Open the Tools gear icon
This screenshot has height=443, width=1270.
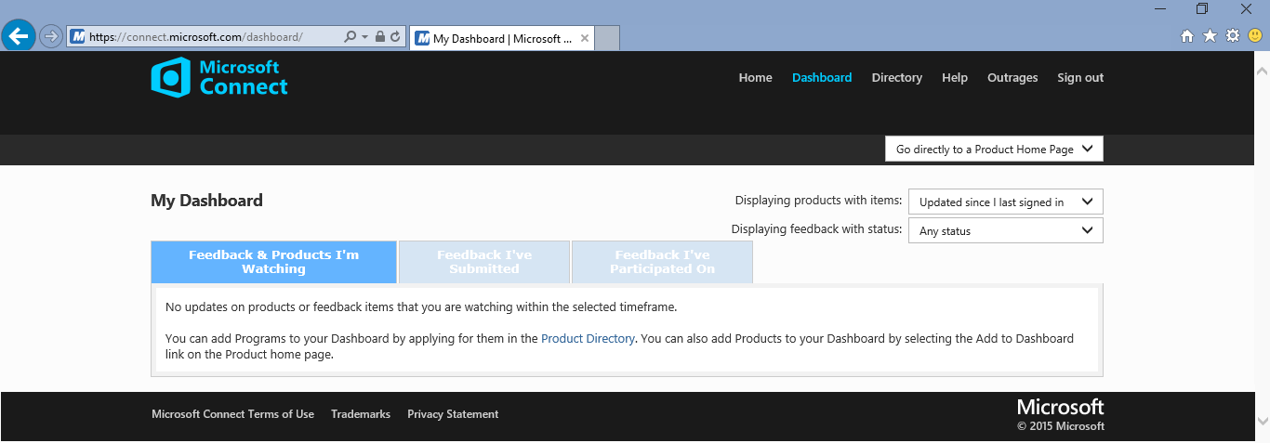tap(1233, 36)
